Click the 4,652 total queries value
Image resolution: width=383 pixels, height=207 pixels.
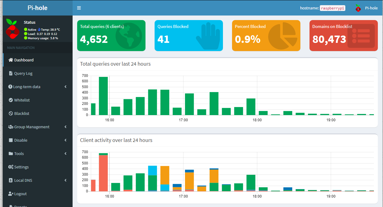[x=94, y=39]
